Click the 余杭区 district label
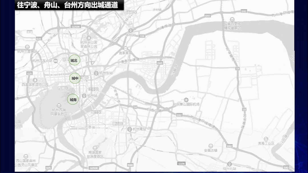Image resolution: width=308 pixels, height=173 pixels. tap(132, 12)
